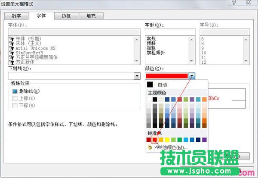258x178 pixels.
Task: Select the white theme color swatch
Action: [x=149, y=100]
